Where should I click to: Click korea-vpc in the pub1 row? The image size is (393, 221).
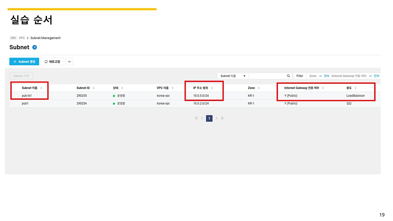click(x=163, y=104)
